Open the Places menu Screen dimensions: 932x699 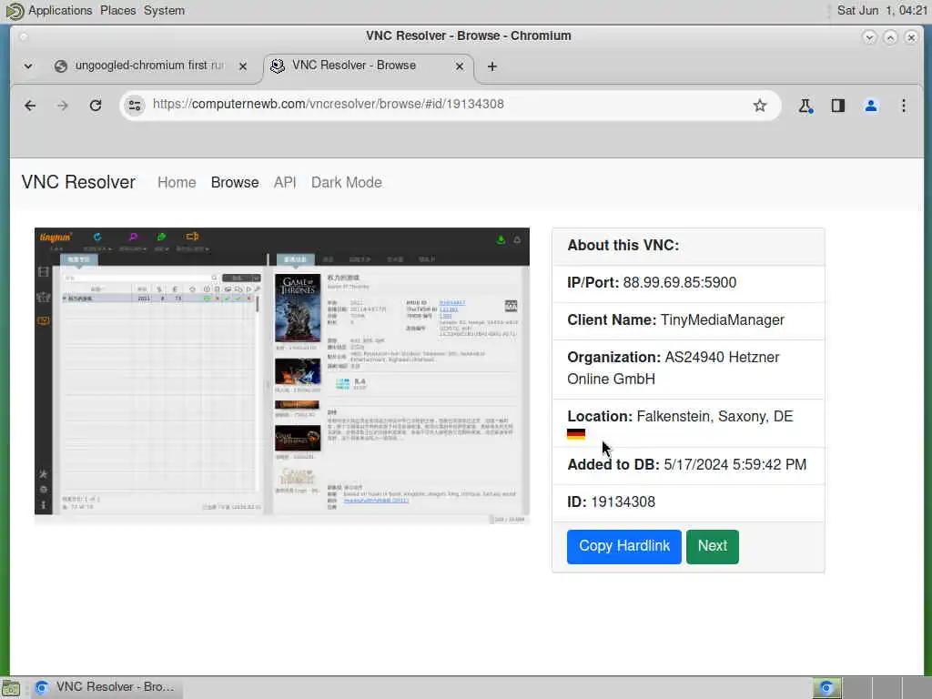click(117, 11)
